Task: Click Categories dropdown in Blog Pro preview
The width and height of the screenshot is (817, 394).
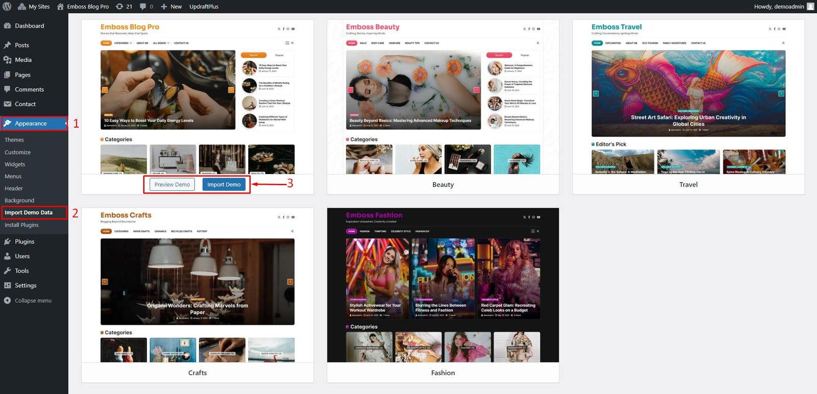Action: [123, 43]
